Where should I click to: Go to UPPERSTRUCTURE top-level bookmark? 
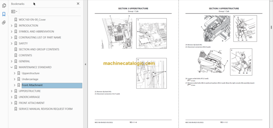[30, 91]
